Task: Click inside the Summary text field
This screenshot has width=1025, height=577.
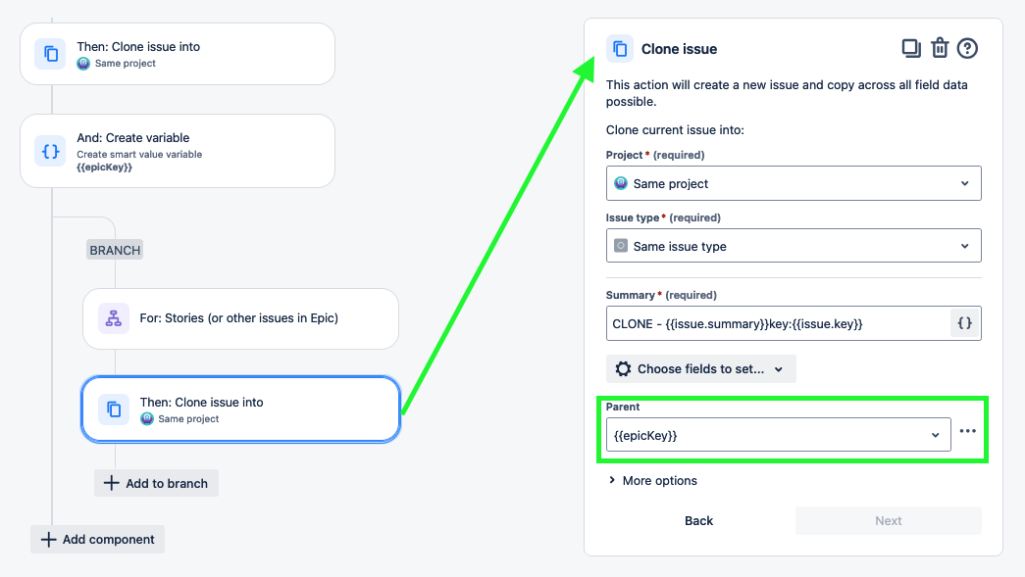Action: point(775,322)
